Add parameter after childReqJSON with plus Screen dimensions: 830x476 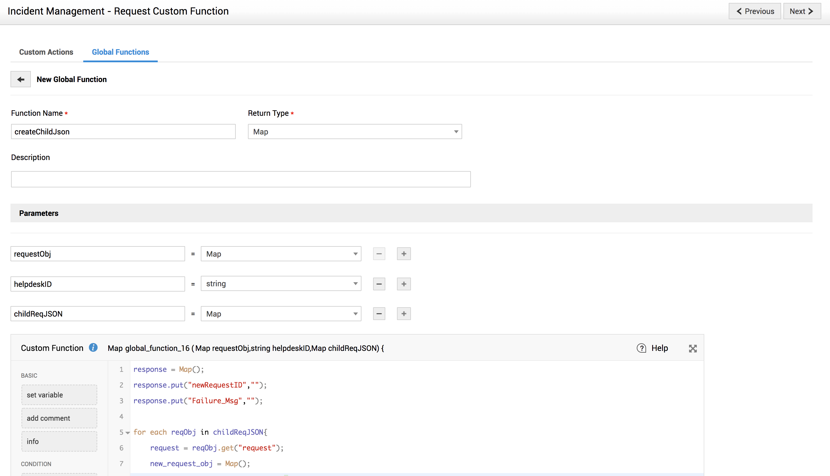click(x=404, y=314)
